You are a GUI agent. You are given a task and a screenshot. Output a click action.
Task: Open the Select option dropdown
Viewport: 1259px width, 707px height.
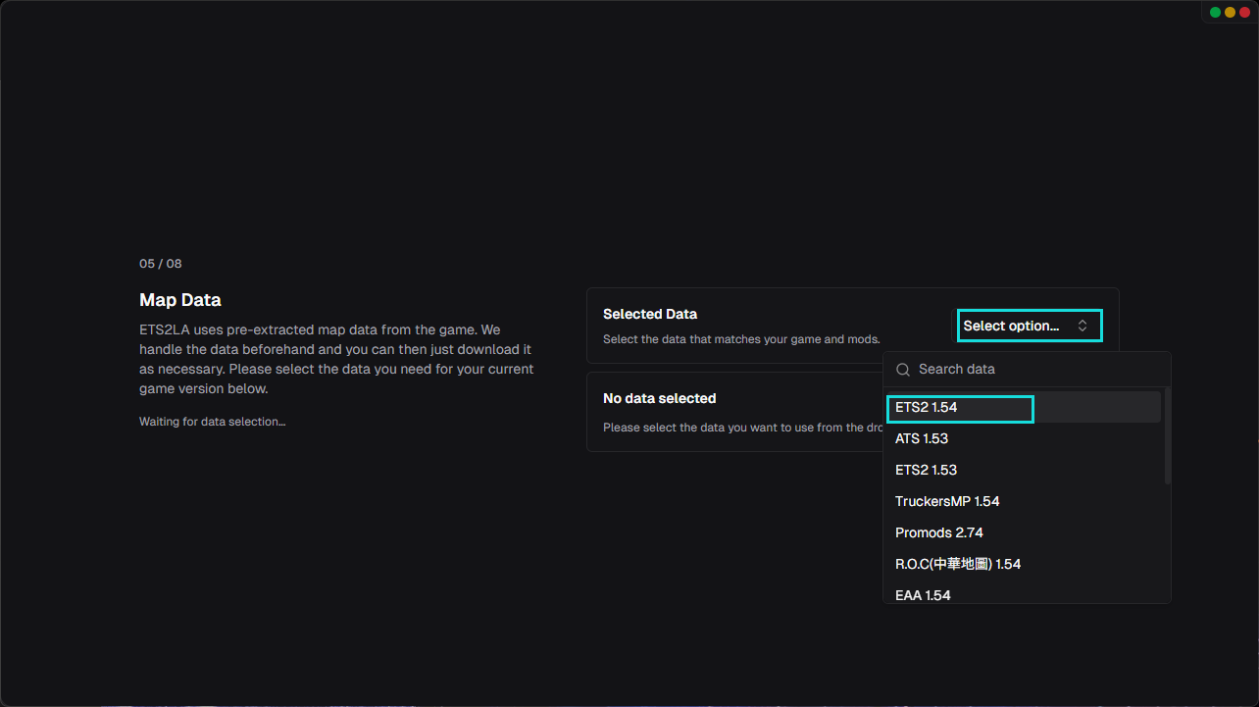pyautogui.click(x=1029, y=326)
